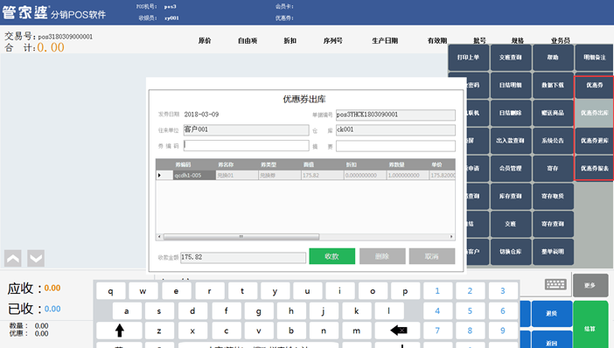This screenshot has height=348, width=614.
Task: Click the 库存查询 function button
Action: pyautogui.click(x=511, y=196)
